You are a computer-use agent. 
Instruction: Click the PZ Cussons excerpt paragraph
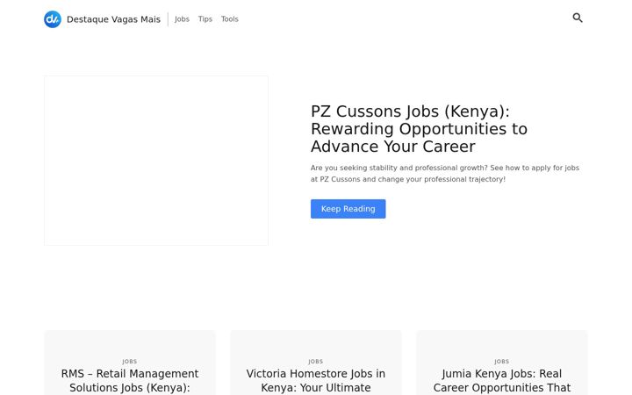point(444,173)
